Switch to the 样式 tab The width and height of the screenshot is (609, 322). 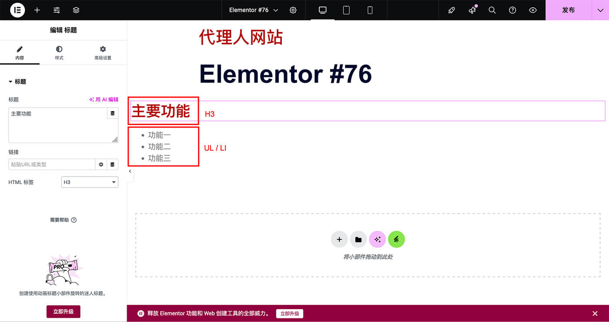pos(59,53)
